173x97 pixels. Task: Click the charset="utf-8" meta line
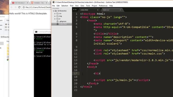112,24
